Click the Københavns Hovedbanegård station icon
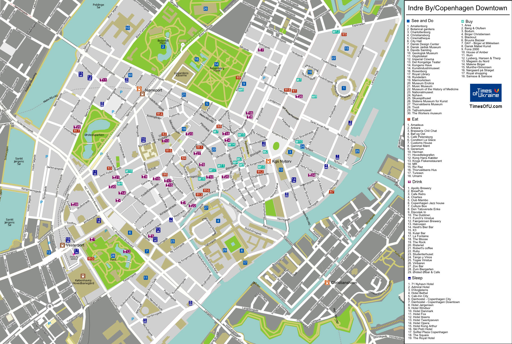 [83, 276]
